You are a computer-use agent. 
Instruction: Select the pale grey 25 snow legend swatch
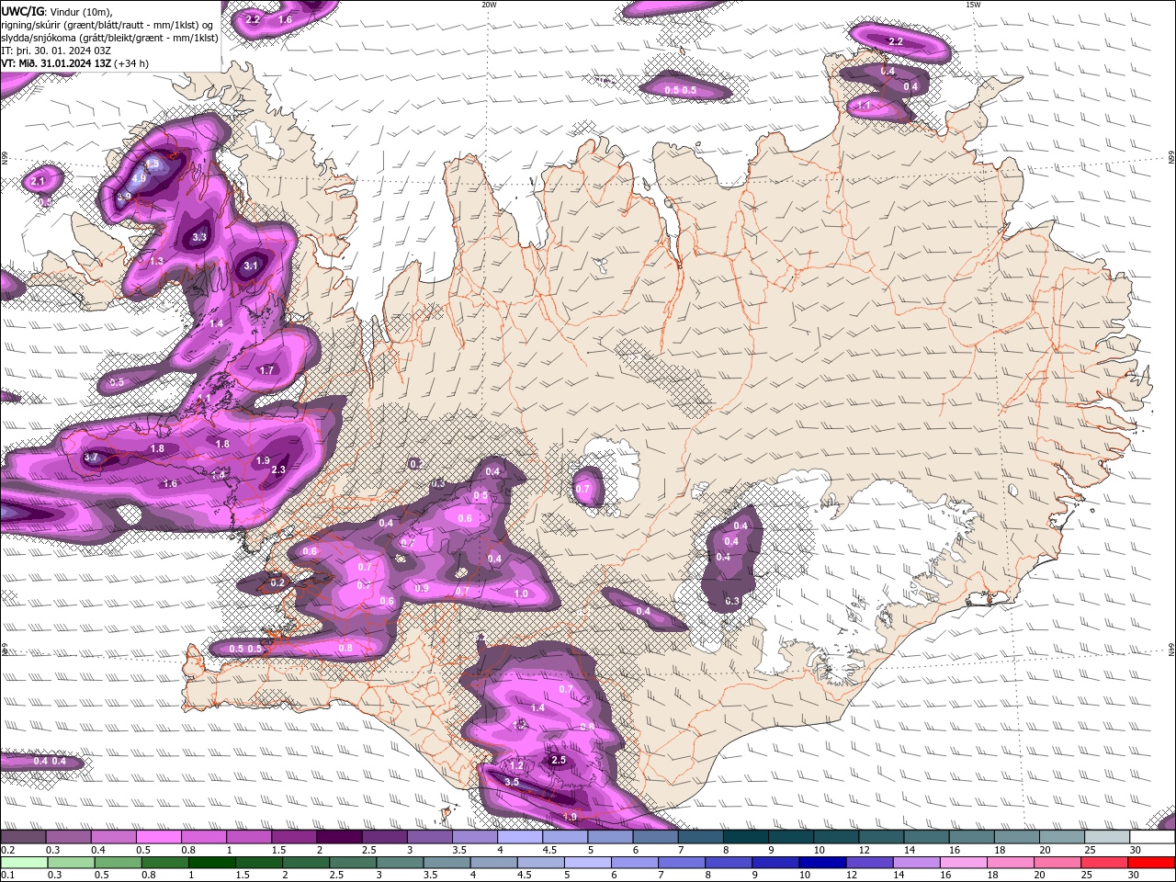[1107, 837]
